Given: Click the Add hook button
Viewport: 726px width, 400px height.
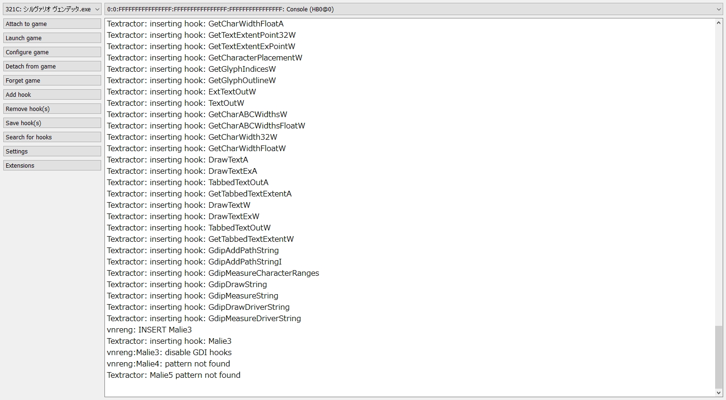Looking at the screenshot, I should [52, 94].
